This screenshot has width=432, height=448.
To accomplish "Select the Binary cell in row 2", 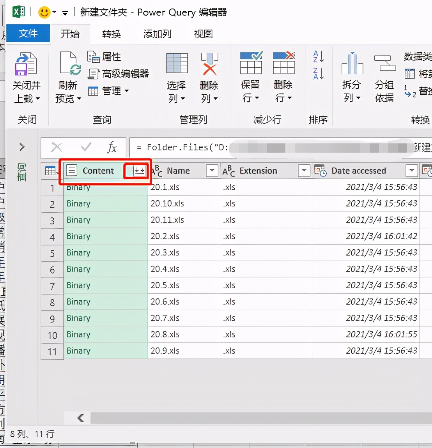I will 106,203.
